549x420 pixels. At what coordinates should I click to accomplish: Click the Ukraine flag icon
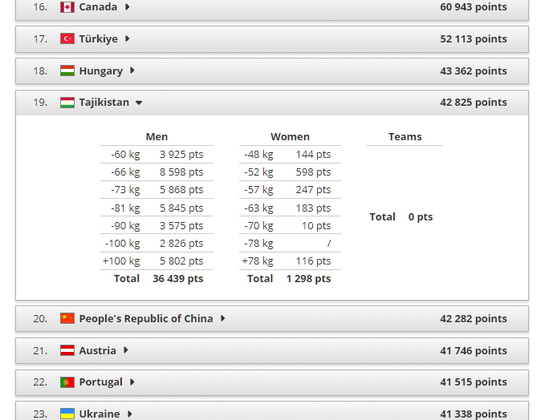(67, 414)
